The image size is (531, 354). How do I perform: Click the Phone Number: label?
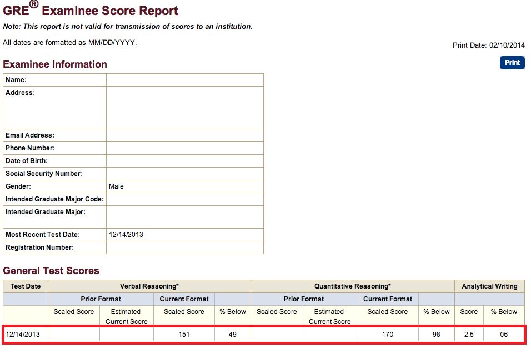click(x=30, y=148)
